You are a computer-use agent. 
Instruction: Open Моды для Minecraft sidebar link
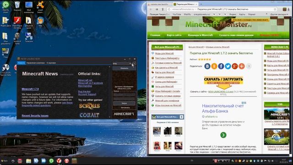pos(164,54)
